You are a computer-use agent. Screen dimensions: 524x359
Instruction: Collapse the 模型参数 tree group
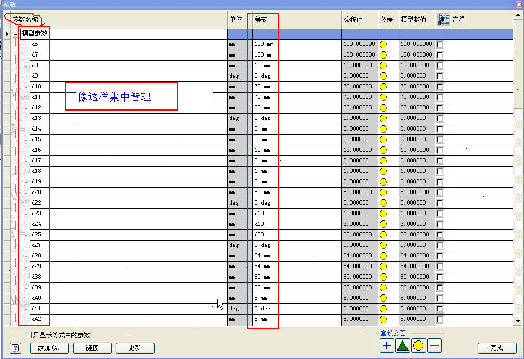pyautogui.click(x=15, y=34)
